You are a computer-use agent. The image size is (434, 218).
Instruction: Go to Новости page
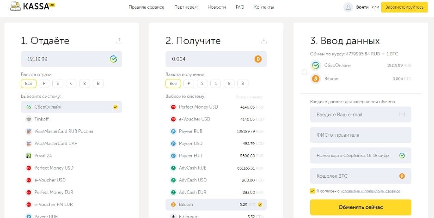(x=217, y=7)
